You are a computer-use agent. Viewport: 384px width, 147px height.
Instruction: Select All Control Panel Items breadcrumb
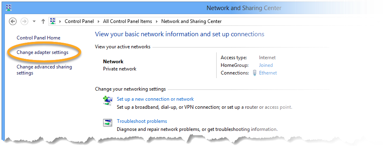point(127,21)
